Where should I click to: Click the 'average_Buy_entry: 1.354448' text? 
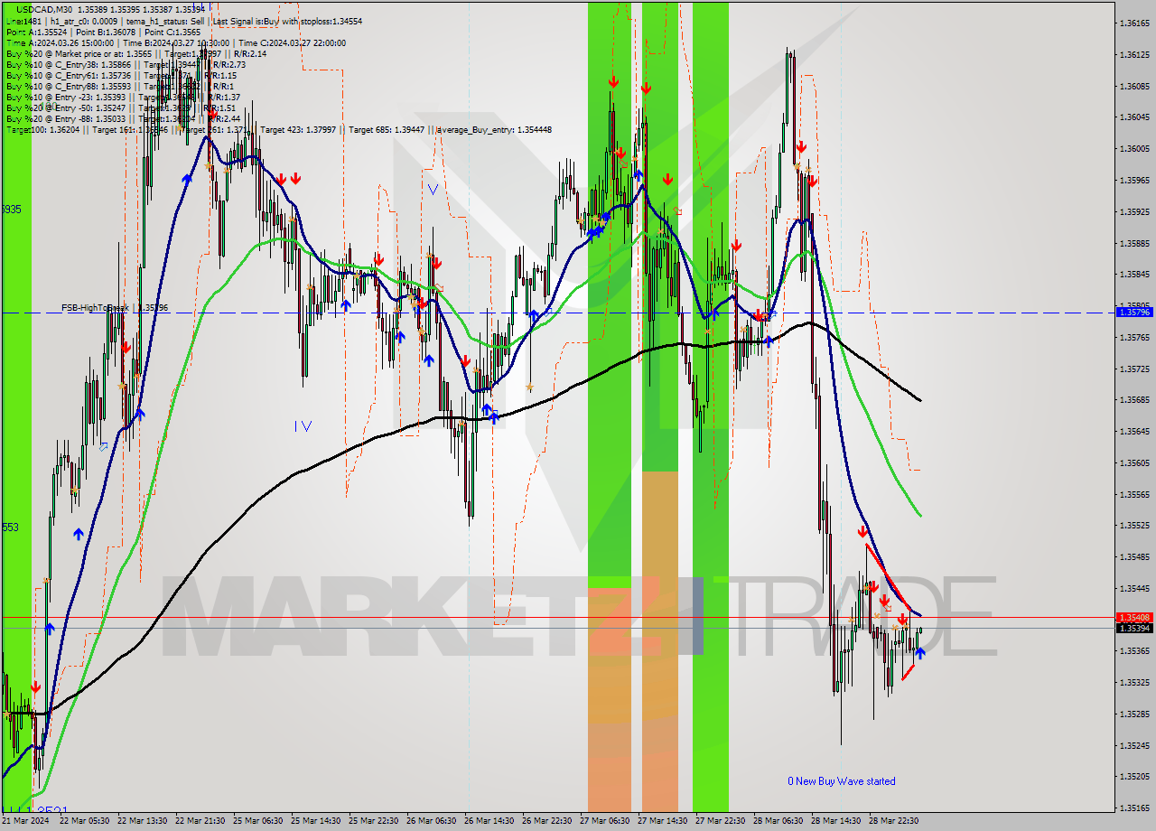tap(495, 130)
